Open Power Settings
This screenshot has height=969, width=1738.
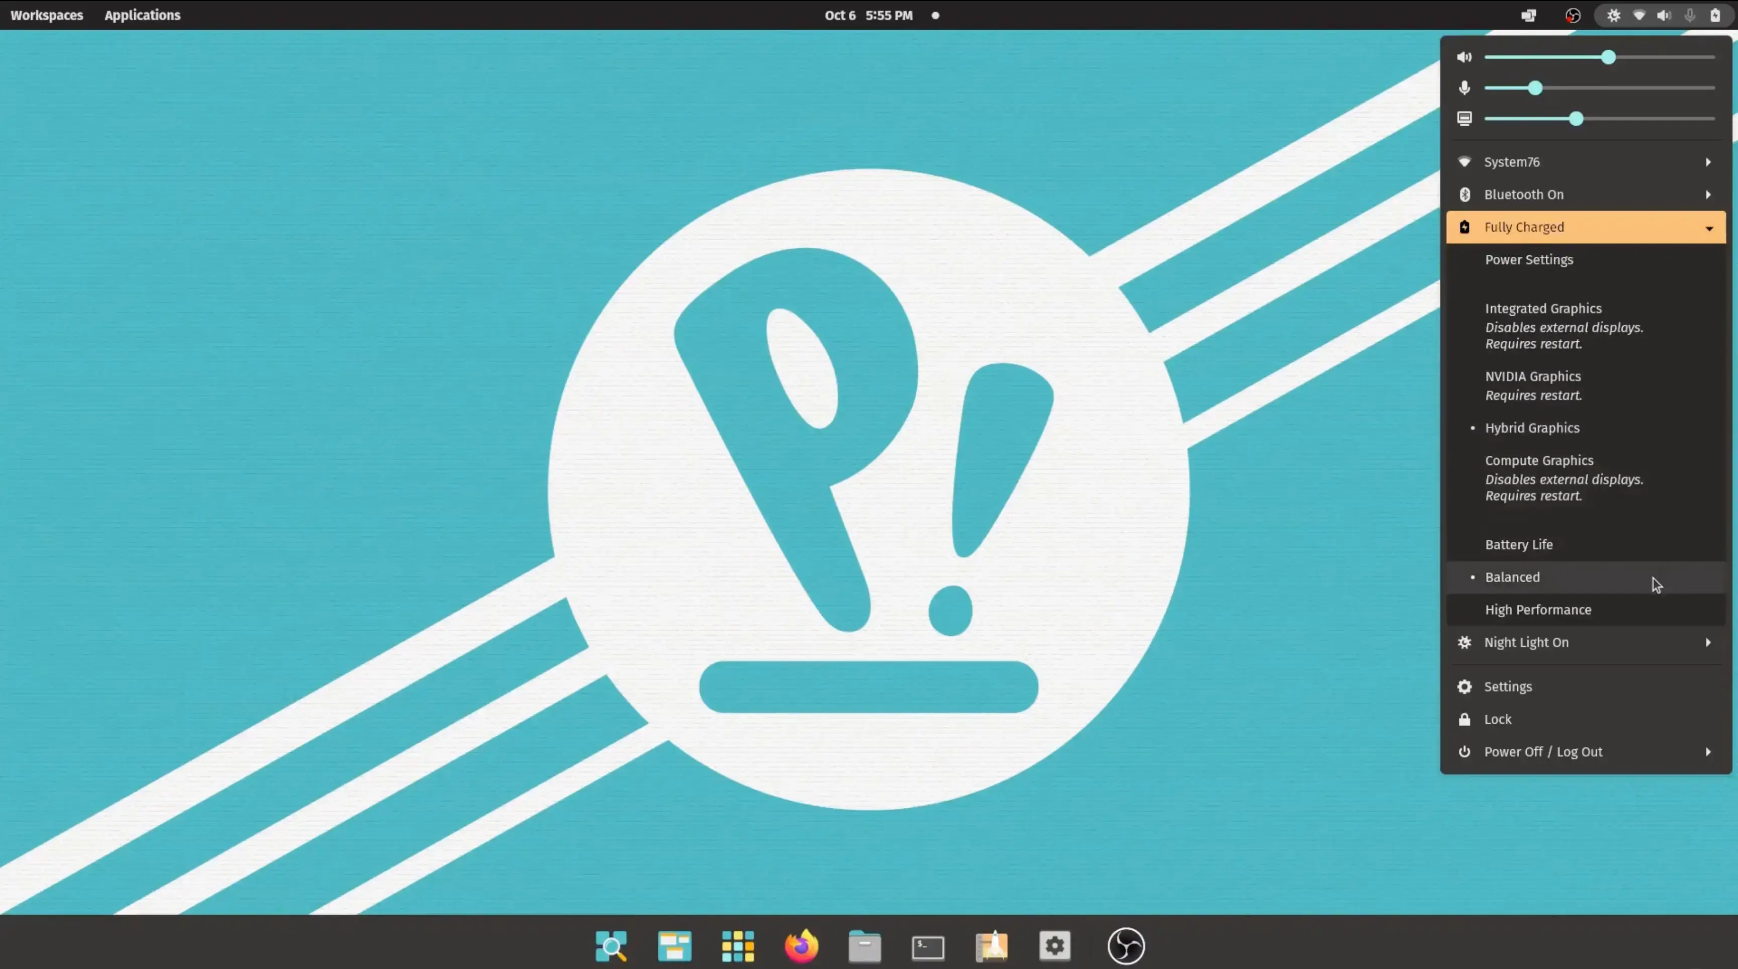[1586, 260]
